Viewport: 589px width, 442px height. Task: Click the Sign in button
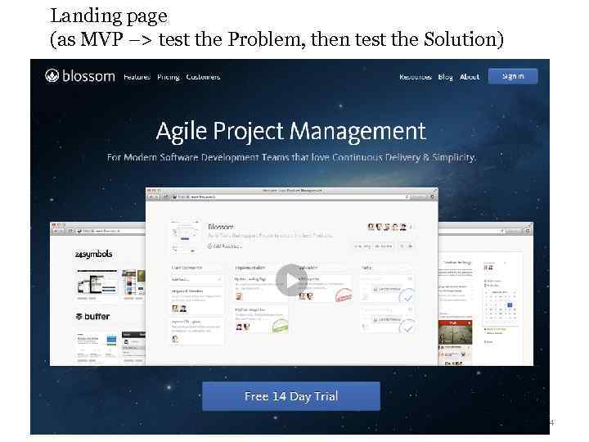pyautogui.click(x=513, y=76)
